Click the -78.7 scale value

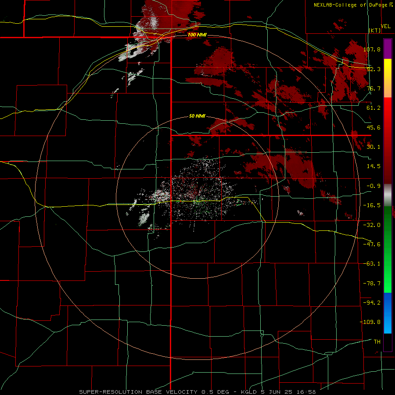pos(372,284)
